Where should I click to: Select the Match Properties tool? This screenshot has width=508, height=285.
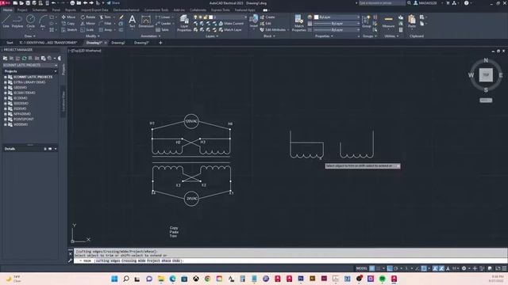pyautogui.click(x=298, y=23)
